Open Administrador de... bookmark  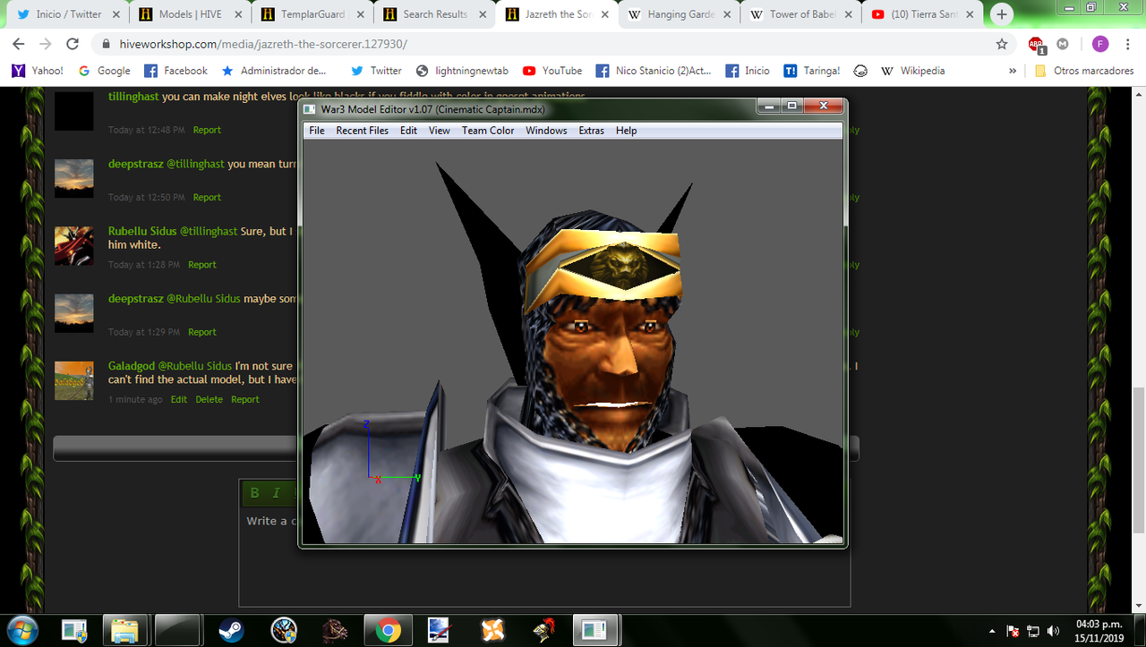(x=274, y=71)
